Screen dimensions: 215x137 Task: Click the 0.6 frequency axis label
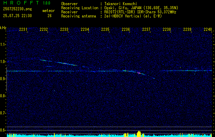coord(3,130)
